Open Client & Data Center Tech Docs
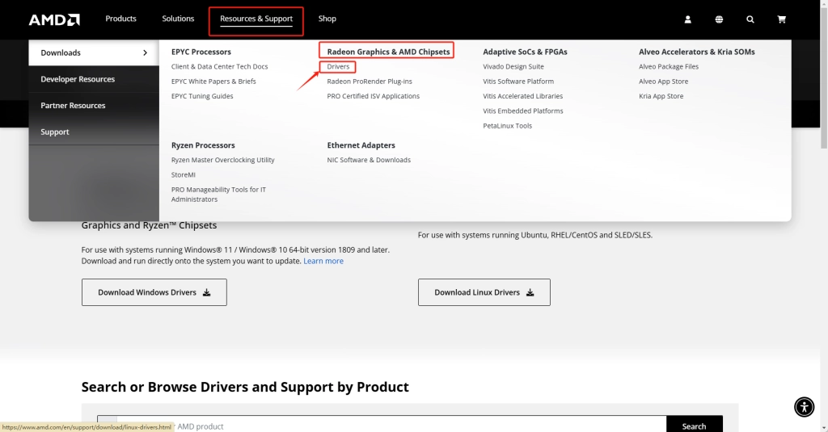Screen dimensions: 828x432 coord(219,66)
